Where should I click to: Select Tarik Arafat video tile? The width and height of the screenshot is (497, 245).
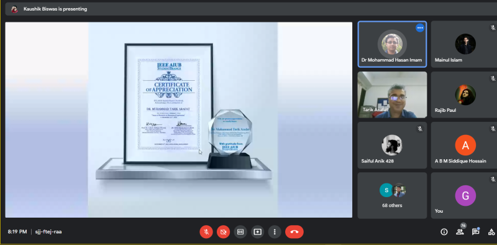(x=392, y=95)
